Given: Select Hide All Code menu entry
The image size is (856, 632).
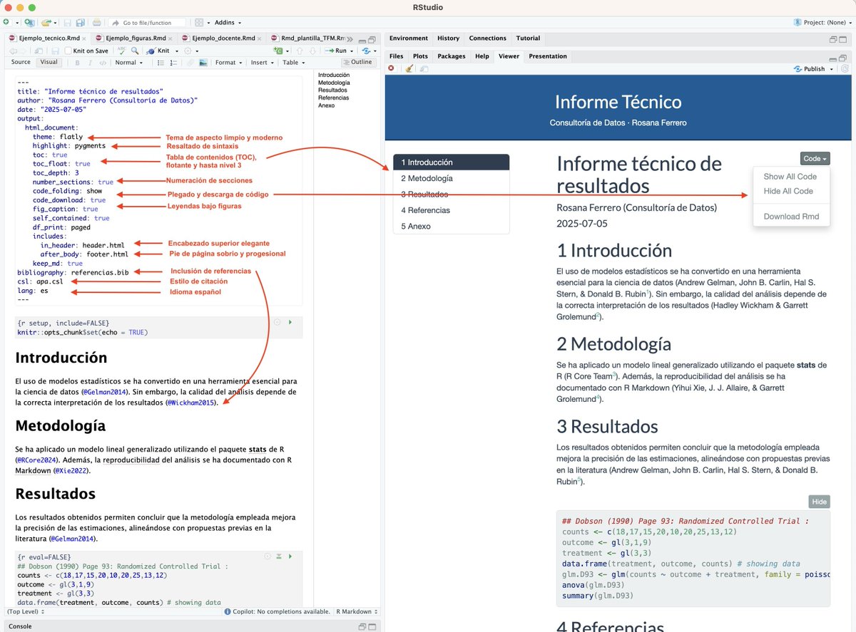Looking at the screenshot, I should [x=788, y=191].
